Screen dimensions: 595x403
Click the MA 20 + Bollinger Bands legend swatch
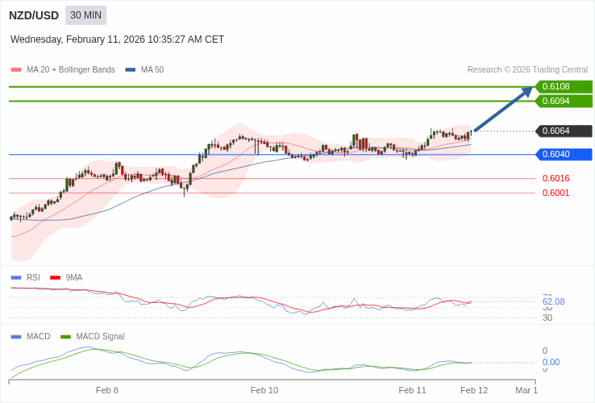click(x=16, y=70)
